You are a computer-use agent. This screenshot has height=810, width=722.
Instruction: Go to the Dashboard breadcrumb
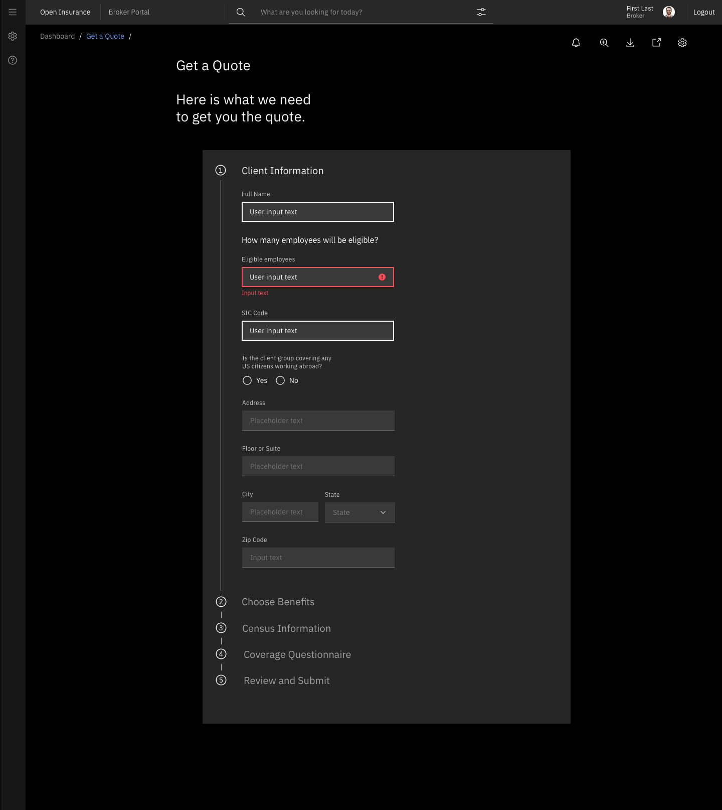[58, 36]
